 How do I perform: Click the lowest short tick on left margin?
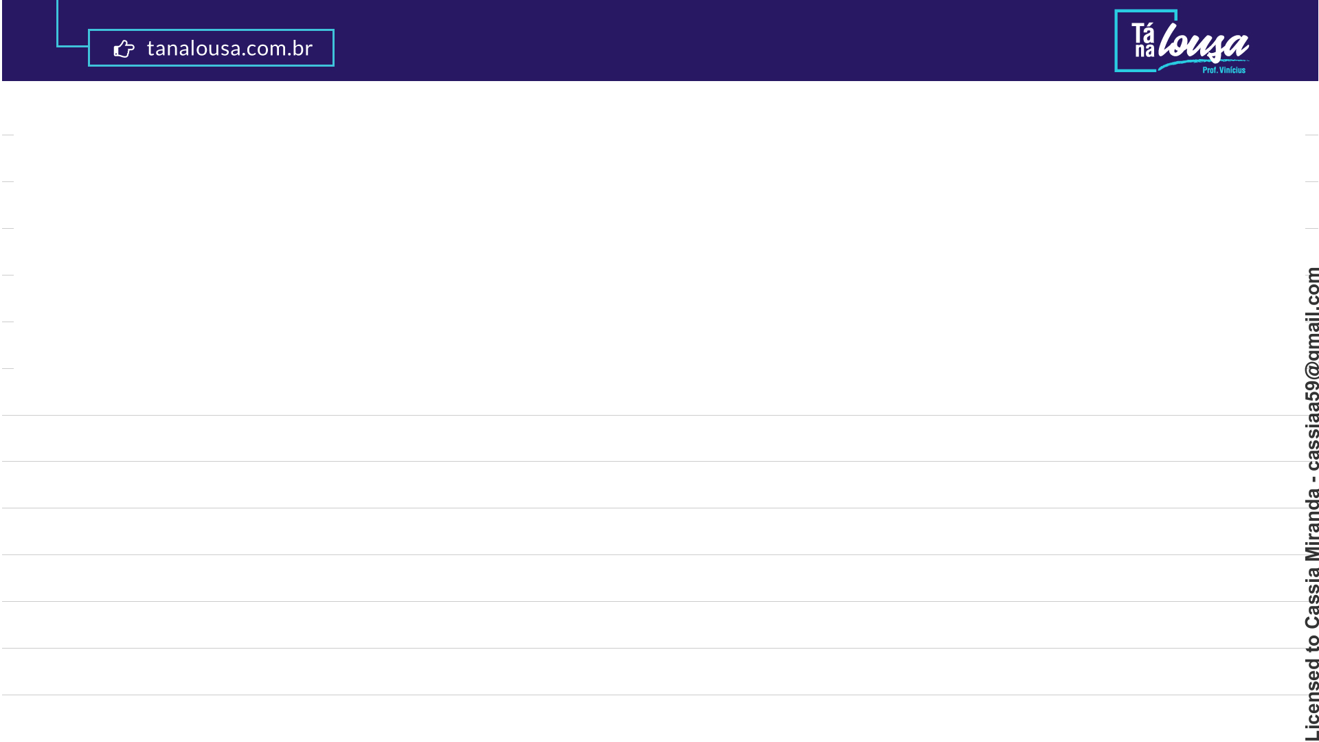pos(8,368)
